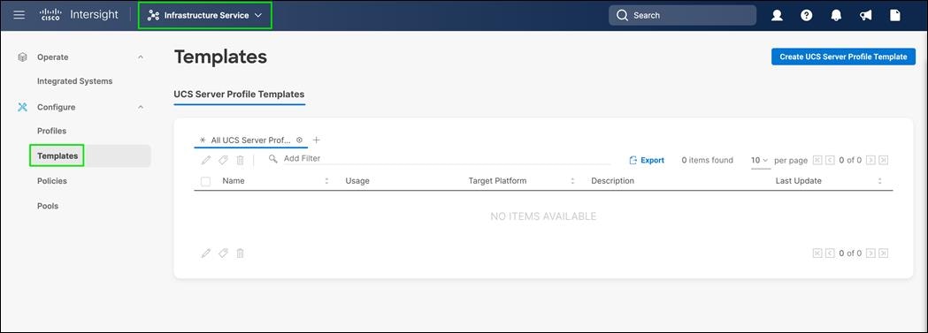Image resolution: width=928 pixels, height=333 pixels.
Task: Open the 10 per page dropdown
Action: [x=760, y=160]
